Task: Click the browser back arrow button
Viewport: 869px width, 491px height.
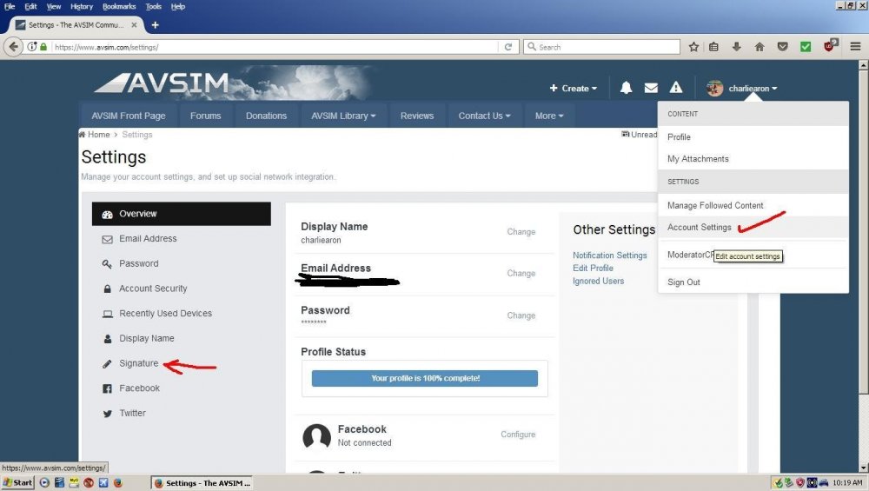Action: [14, 47]
